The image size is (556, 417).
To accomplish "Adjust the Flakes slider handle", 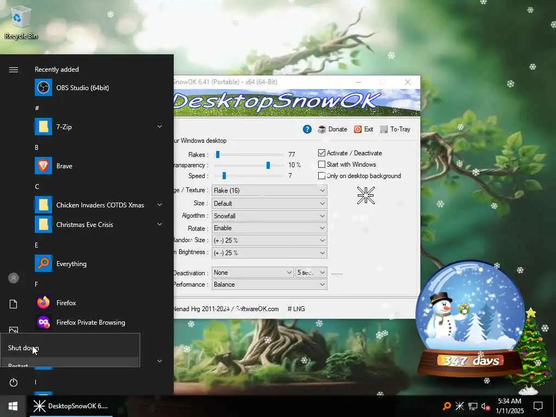I will [218, 155].
